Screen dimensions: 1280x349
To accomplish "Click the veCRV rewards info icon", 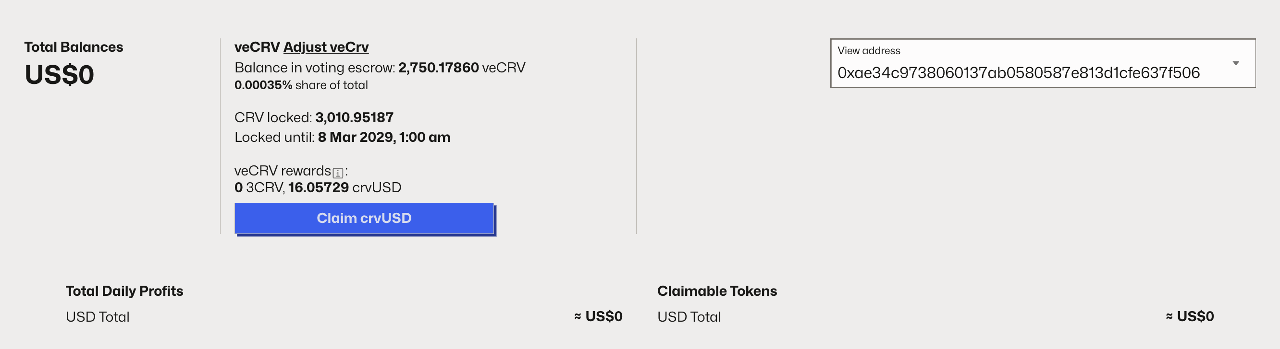I will tap(338, 173).
